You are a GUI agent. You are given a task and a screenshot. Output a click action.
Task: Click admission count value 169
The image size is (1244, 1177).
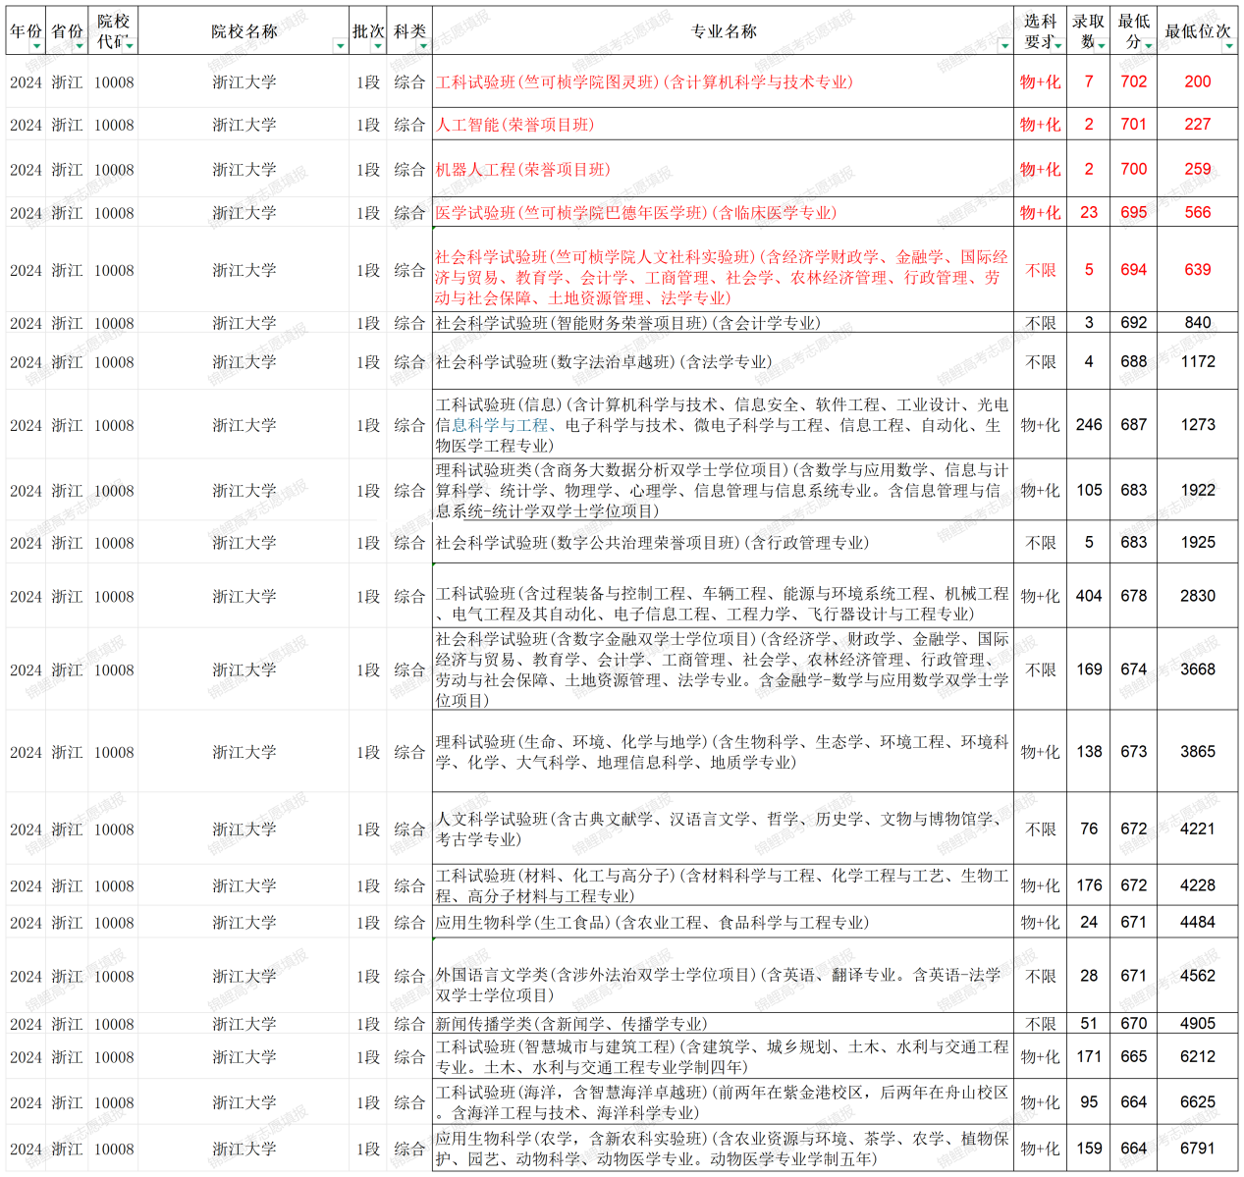tap(1089, 669)
